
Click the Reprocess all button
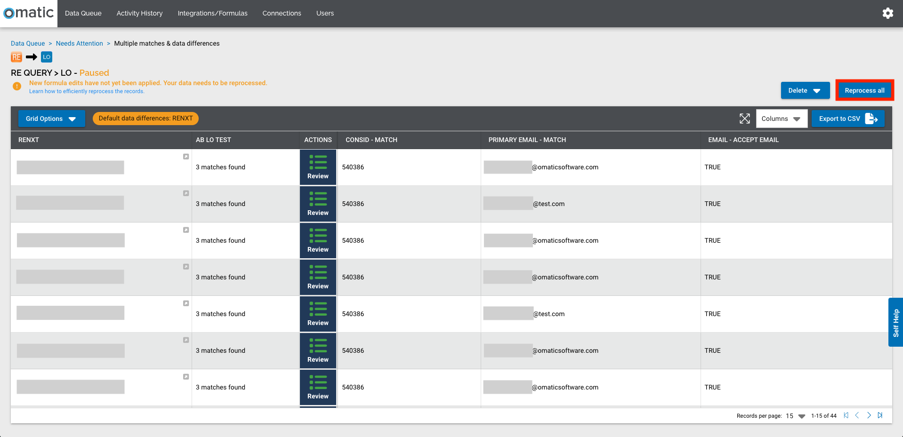[x=864, y=90]
